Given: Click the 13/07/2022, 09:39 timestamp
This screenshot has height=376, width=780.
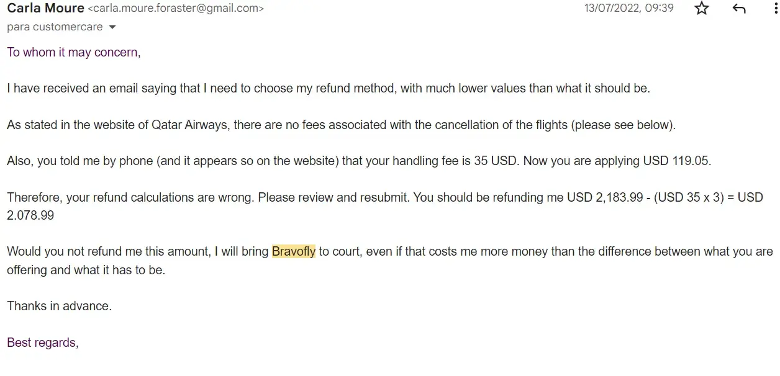Looking at the screenshot, I should (628, 9).
